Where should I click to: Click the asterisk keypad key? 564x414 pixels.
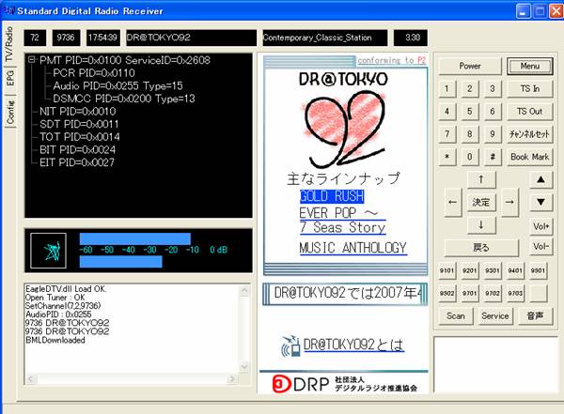click(447, 157)
